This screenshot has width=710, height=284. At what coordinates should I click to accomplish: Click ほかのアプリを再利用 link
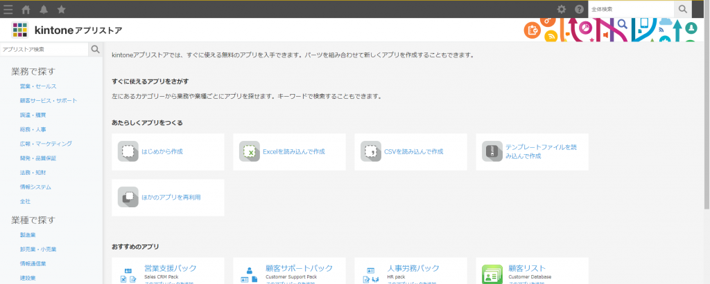coord(171,198)
